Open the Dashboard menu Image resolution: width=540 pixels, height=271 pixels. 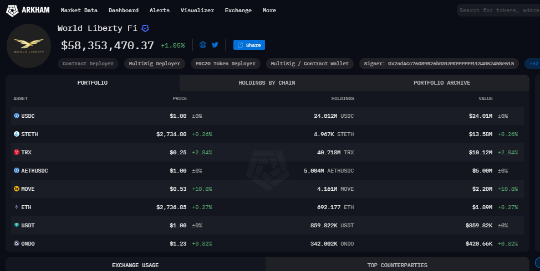point(124,11)
